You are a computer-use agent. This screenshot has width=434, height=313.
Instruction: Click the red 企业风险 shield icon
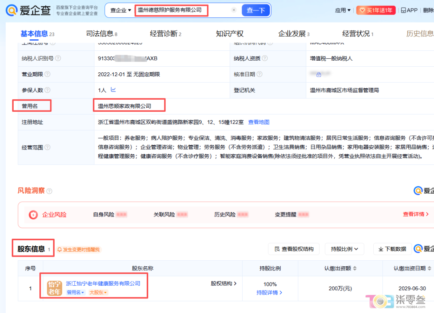(x=33, y=215)
